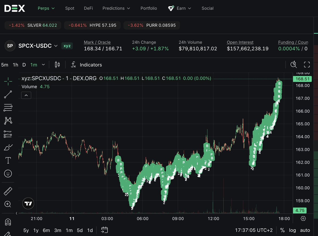Switch to 5m timeframe

(x=5, y=65)
